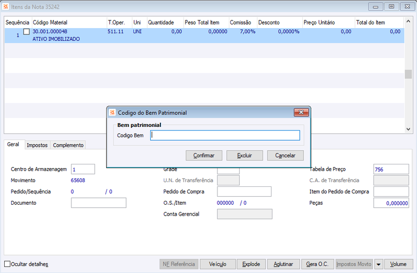The height and width of the screenshot is (273, 417).
Task: Click the Comissão column header
Action: (x=243, y=22)
